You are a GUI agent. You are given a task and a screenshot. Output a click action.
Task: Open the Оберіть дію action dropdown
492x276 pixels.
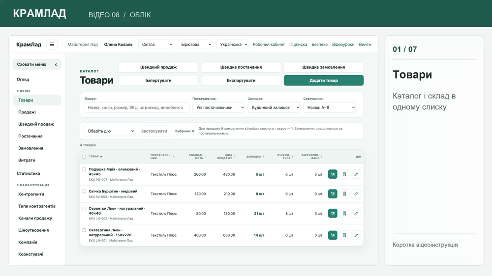pyautogui.click(x=109, y=131)
